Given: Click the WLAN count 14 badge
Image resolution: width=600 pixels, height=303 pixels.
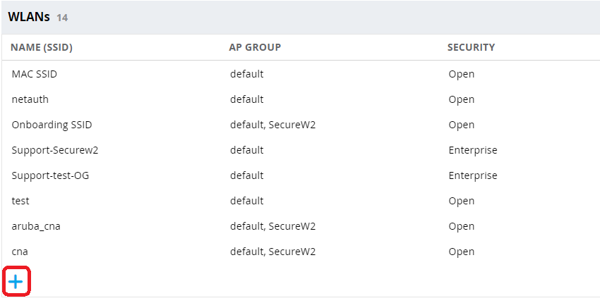Looking at the screenshot, I should pyautogui.click(x=62, y=18).
